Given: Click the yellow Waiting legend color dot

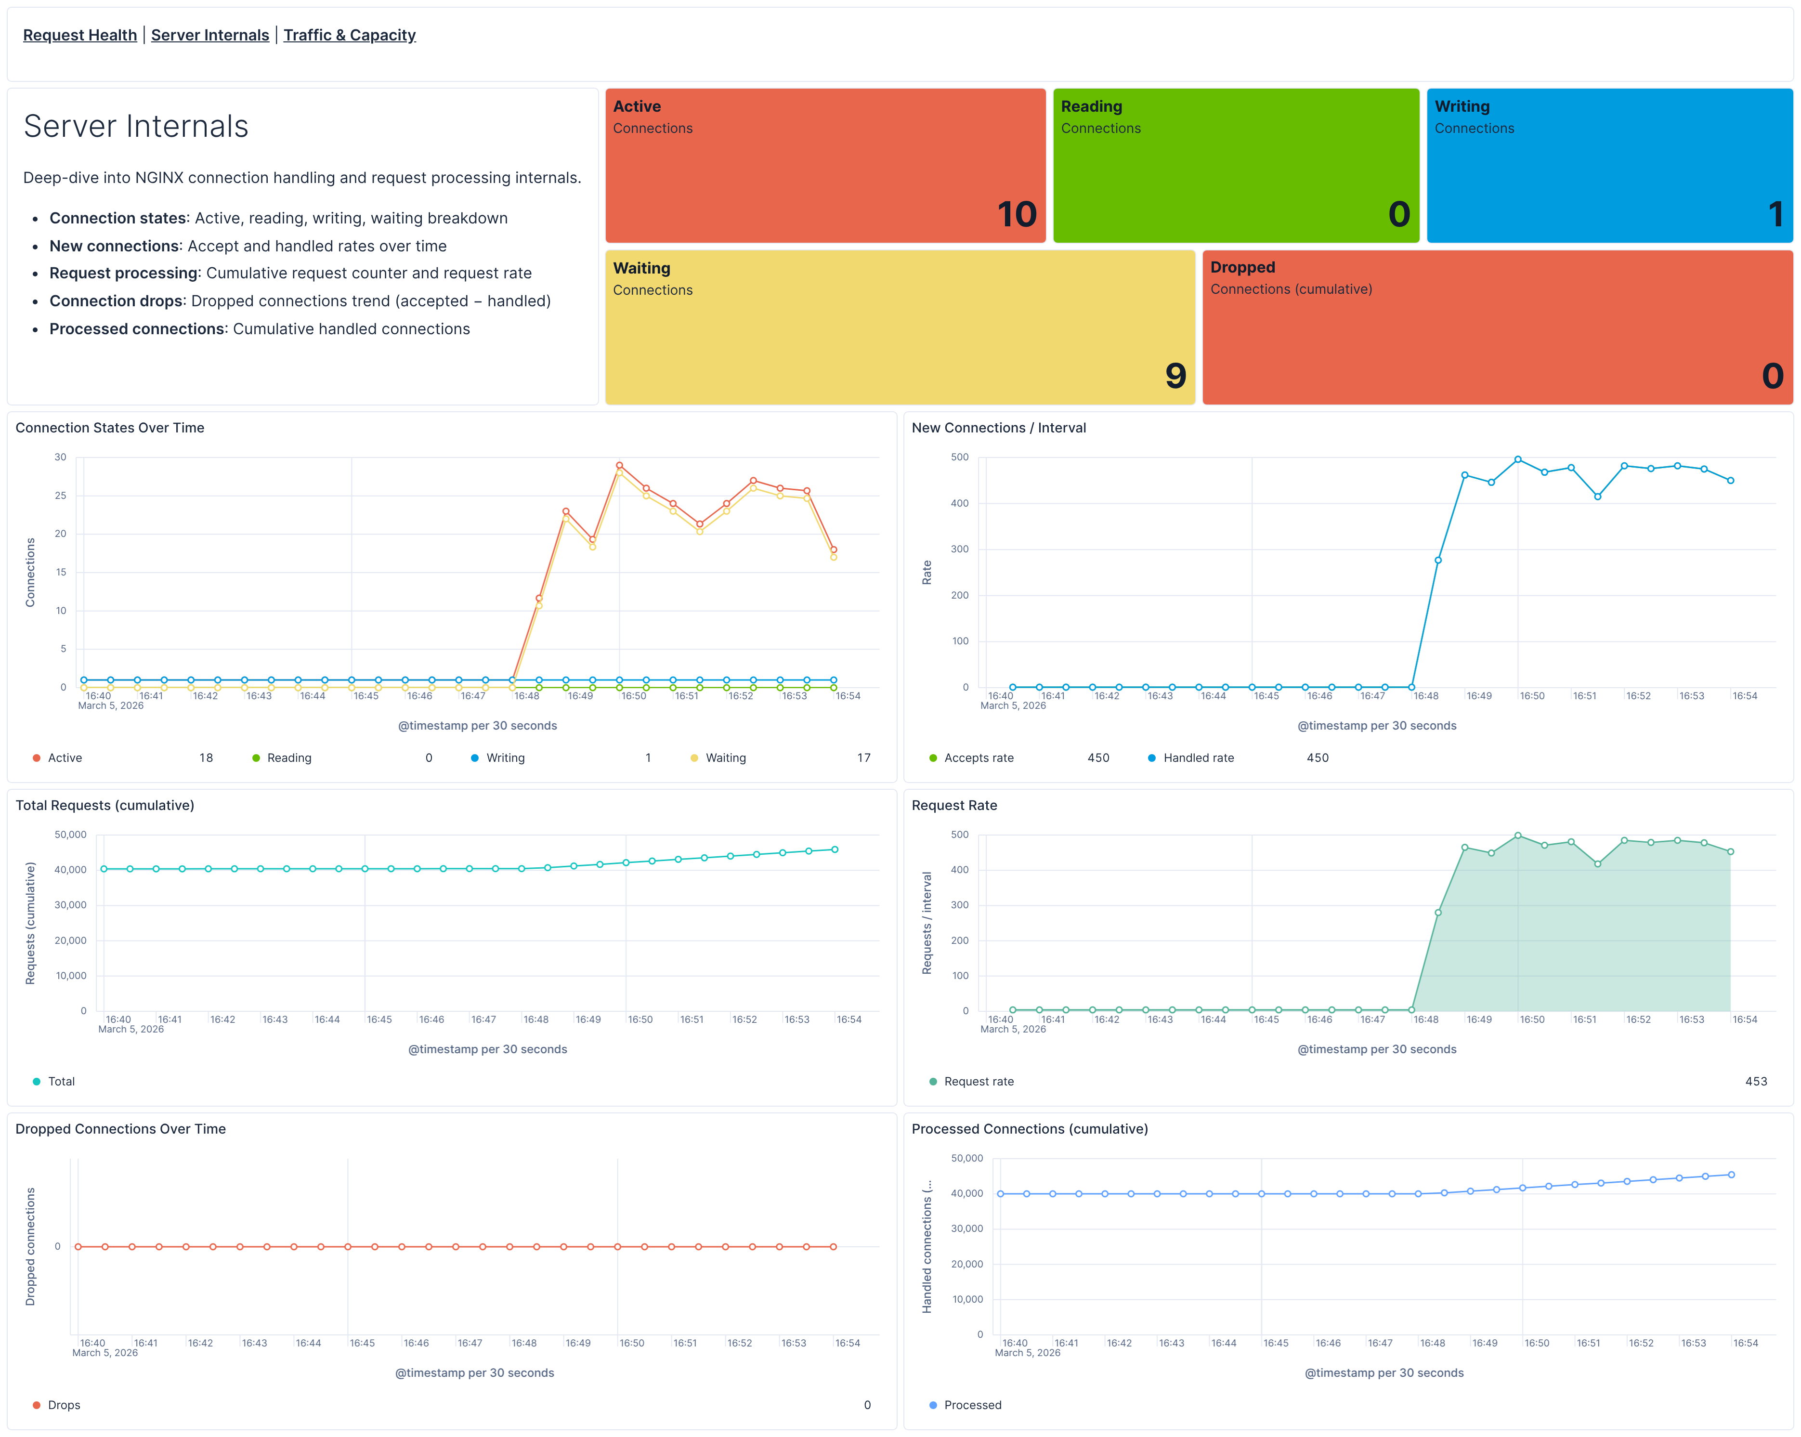Looking at the screenshot, I should pos(694,758).
